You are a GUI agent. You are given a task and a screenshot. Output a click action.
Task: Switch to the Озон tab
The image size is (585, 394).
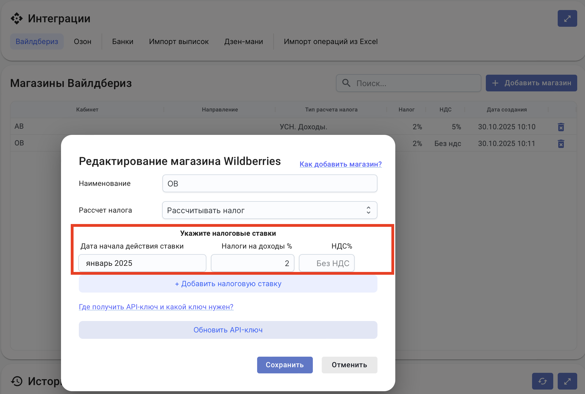(x=82, y=42)
